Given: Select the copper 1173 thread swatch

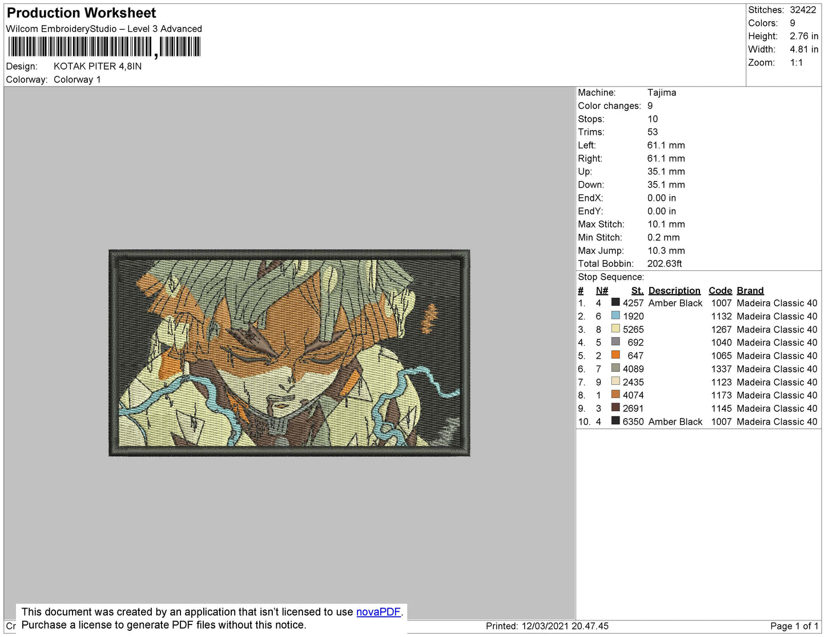Looking at the screenshot, I should [x=615, y=394].
